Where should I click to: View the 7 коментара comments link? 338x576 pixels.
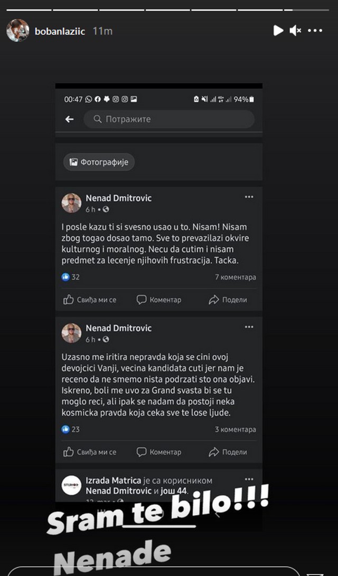[x=236, y=277]
